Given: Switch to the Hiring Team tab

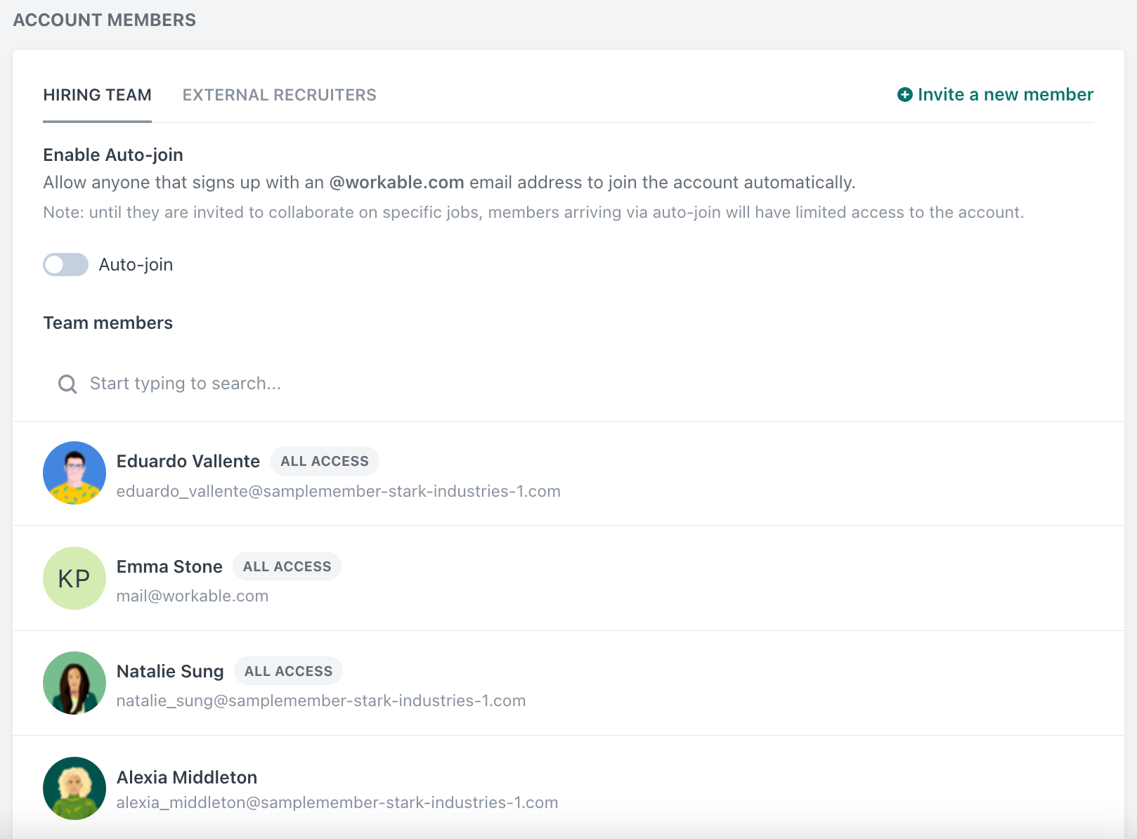Looking at the screenshot, I should [x=97, y=95].
